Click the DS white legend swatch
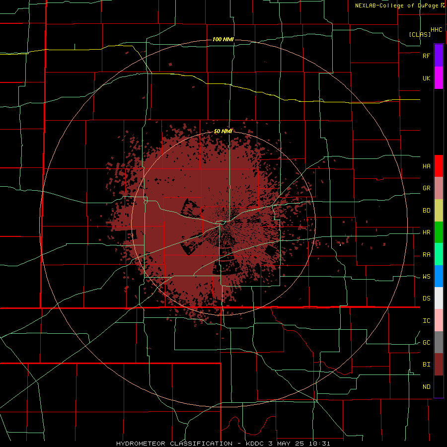This screenshot has width=447, height=447. pyautogui.click(x=439, y=298)
